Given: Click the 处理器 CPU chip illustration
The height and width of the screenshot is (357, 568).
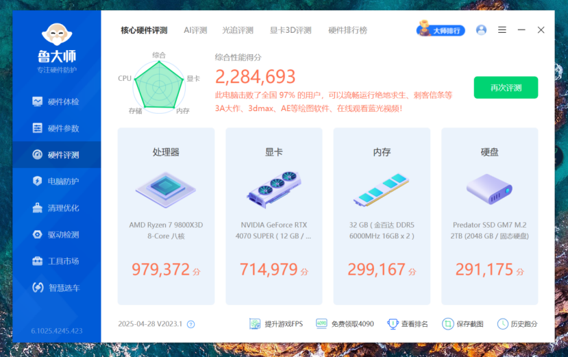Looking at the screenshot, I should pos(166,189).
